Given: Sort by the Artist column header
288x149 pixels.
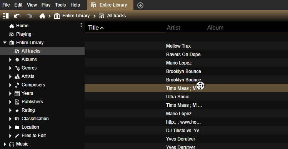Looking at the screenshot, I should tap(173, 28).
